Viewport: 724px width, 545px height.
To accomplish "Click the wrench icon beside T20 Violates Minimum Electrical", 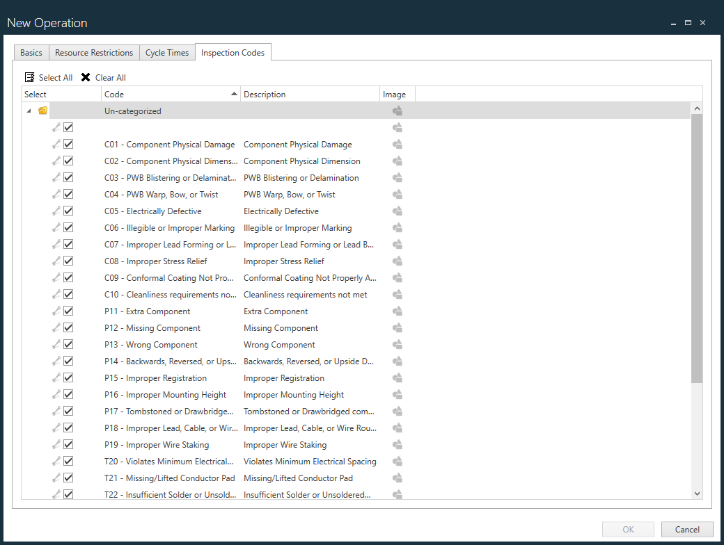I will (56, 461).
